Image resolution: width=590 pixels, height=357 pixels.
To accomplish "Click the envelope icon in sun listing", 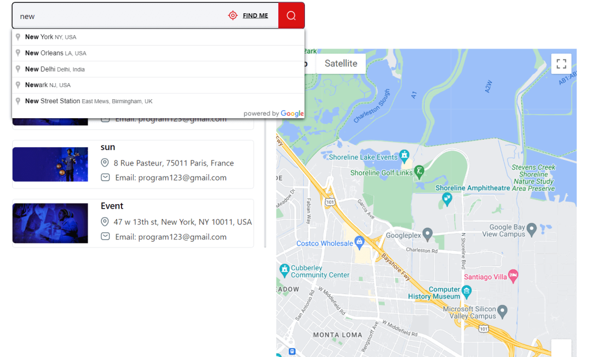I will (105, 178).
